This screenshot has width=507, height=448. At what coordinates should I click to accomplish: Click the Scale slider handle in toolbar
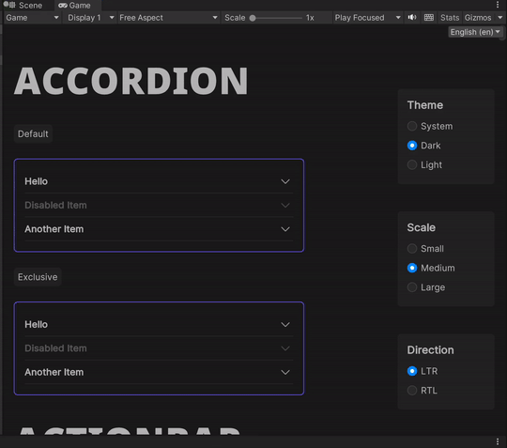click(x=253, y=18)
